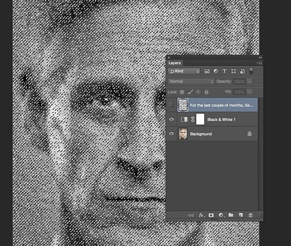
Task: Toggle the layer filtering switch
Action: tap(251, 71)
